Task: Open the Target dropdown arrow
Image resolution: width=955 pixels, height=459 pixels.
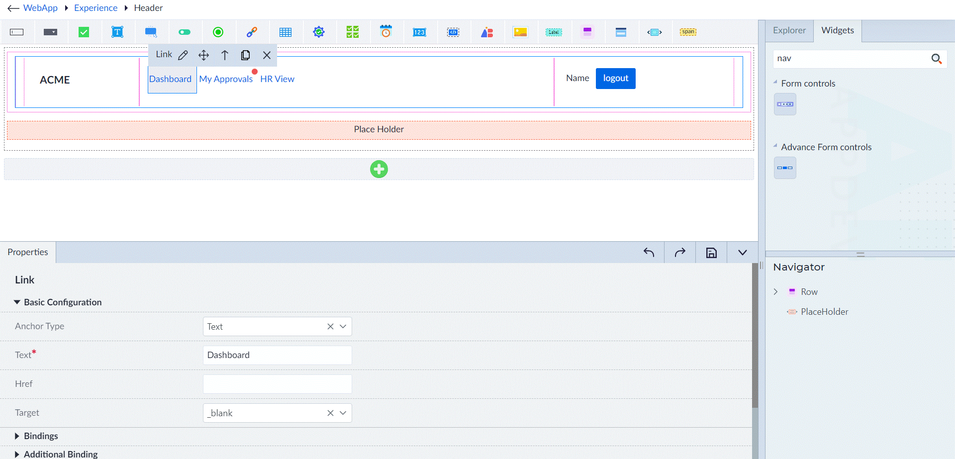Action: pyautogui.click(x=343, y=413)
